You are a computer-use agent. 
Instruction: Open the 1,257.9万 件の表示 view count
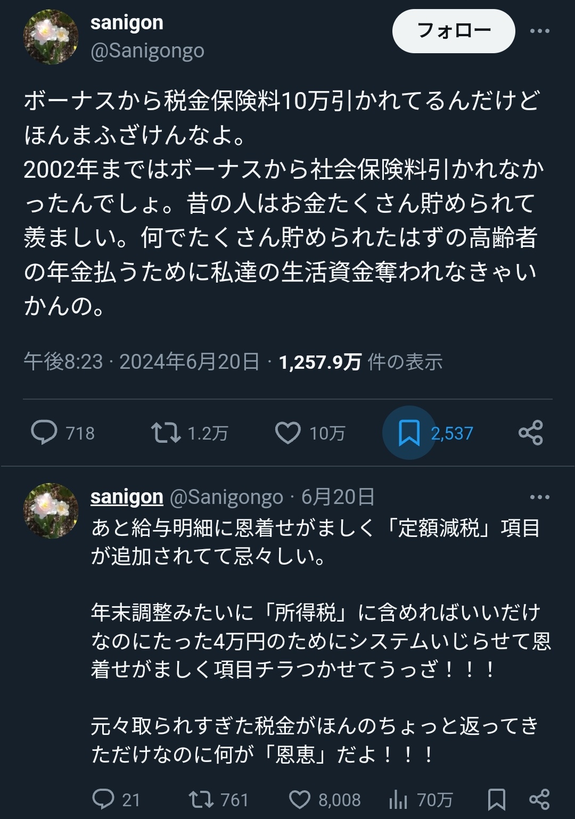(x=360, y=362)
